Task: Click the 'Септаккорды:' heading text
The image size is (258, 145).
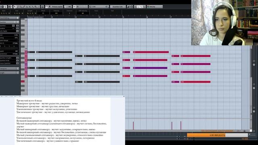Action: click(x=24, y=118)
